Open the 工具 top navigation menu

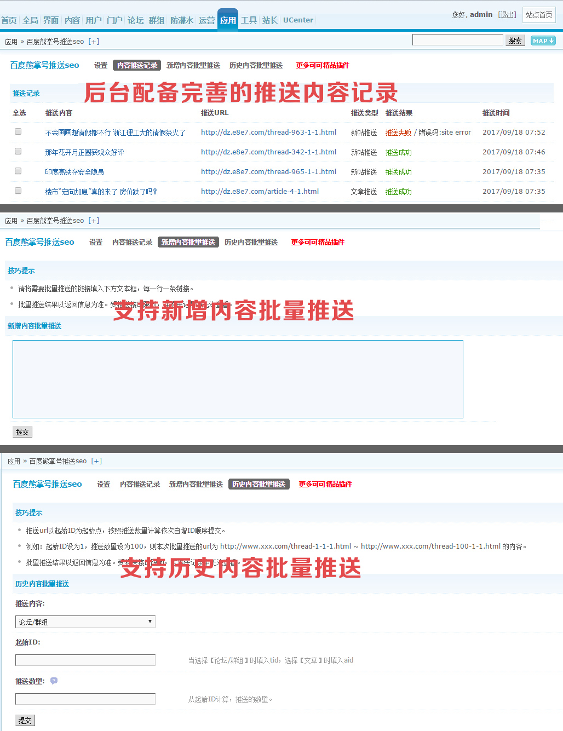coord(249,20)
